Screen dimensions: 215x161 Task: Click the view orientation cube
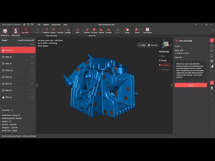[166, 44]
